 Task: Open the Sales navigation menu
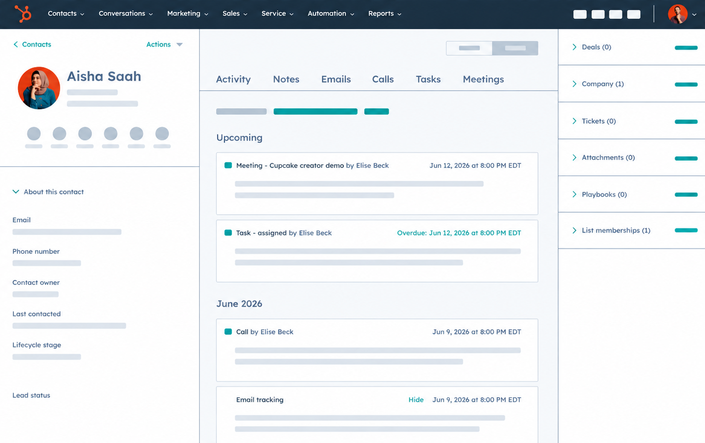click(x=235, y=14)
